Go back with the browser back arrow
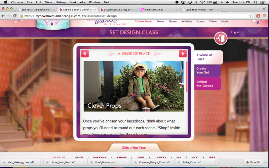Screen dimensions: 269x168 pos(3,16)
